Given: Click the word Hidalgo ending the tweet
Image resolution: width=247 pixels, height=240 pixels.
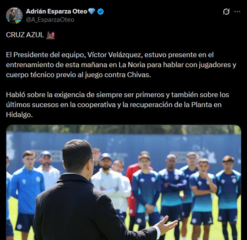Looking at the screenshot, I should (x=19, y=115).
